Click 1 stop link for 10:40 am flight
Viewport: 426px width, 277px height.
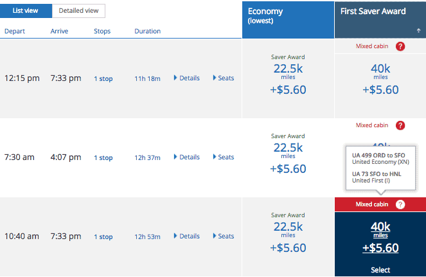click(x=103, y=237)
